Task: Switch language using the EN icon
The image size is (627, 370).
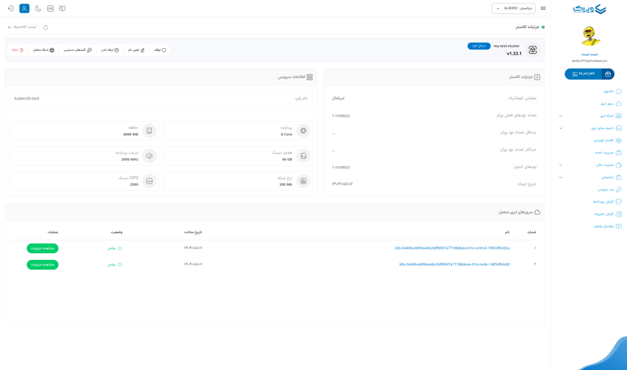Action: pyautogui.click(x=50, y=9)
